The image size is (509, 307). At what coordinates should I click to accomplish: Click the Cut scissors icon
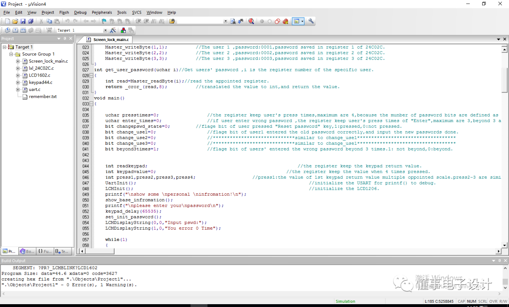point(41,21)
